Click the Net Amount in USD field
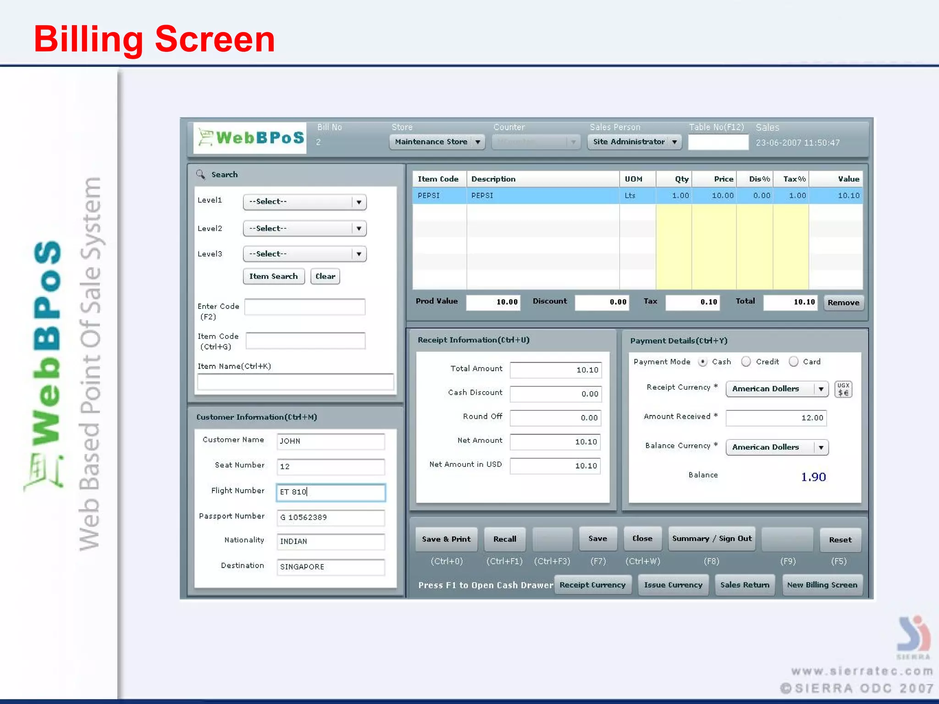939x704 pixels. point(555,466)
